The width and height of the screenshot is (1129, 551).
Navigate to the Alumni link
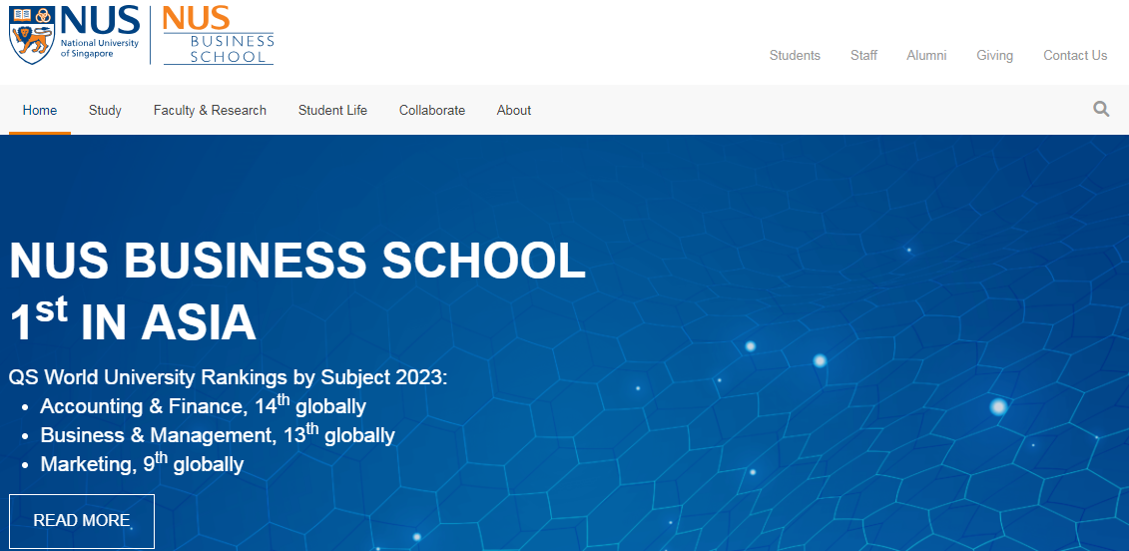tap(926, 56)
